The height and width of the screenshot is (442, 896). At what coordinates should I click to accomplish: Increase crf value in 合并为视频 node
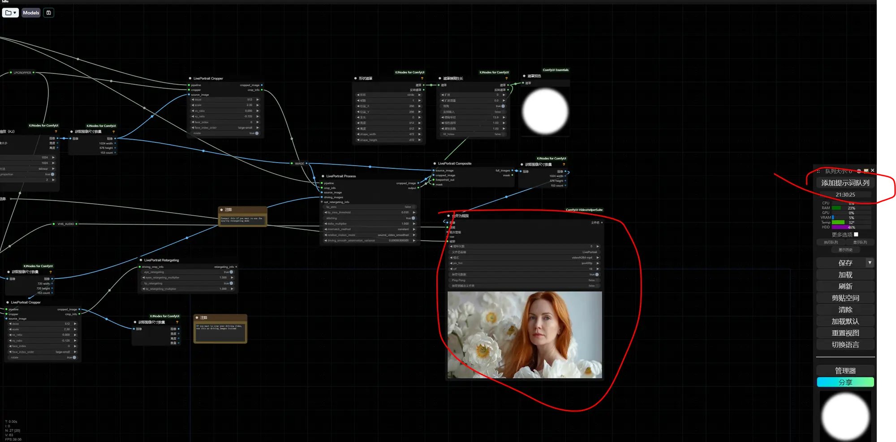point(598,269)
